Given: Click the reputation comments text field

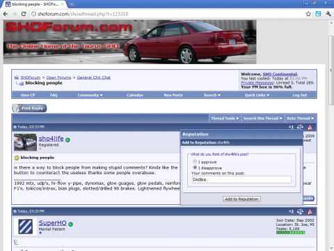Looking at the screenshot, I should [241, 180].
